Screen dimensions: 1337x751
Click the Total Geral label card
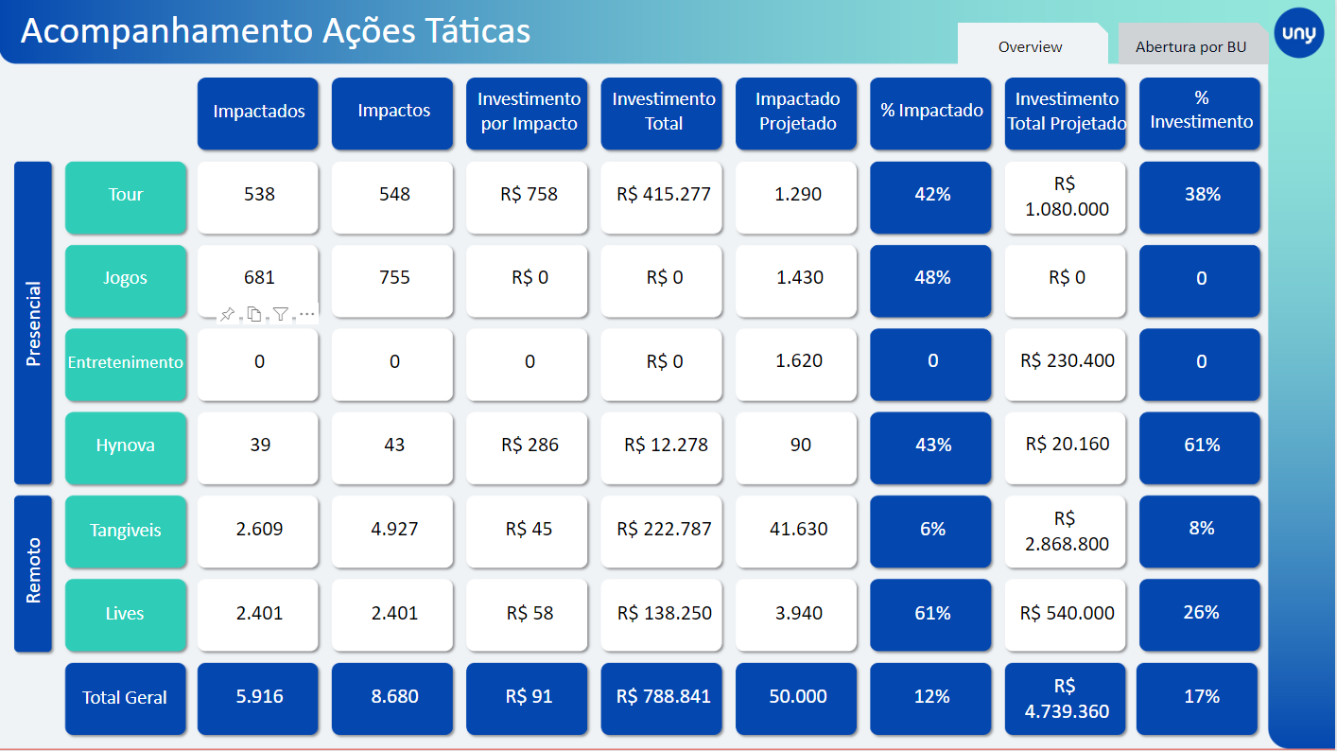coord(126,698)
